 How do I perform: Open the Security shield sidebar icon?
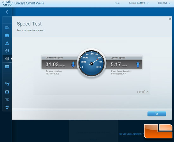click(x=7, y=107)
